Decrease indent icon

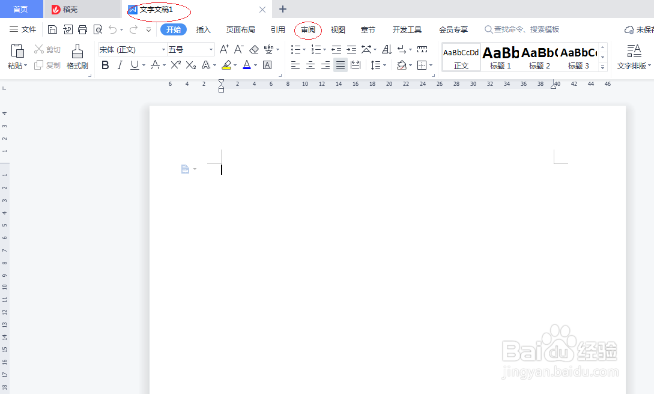336,49
